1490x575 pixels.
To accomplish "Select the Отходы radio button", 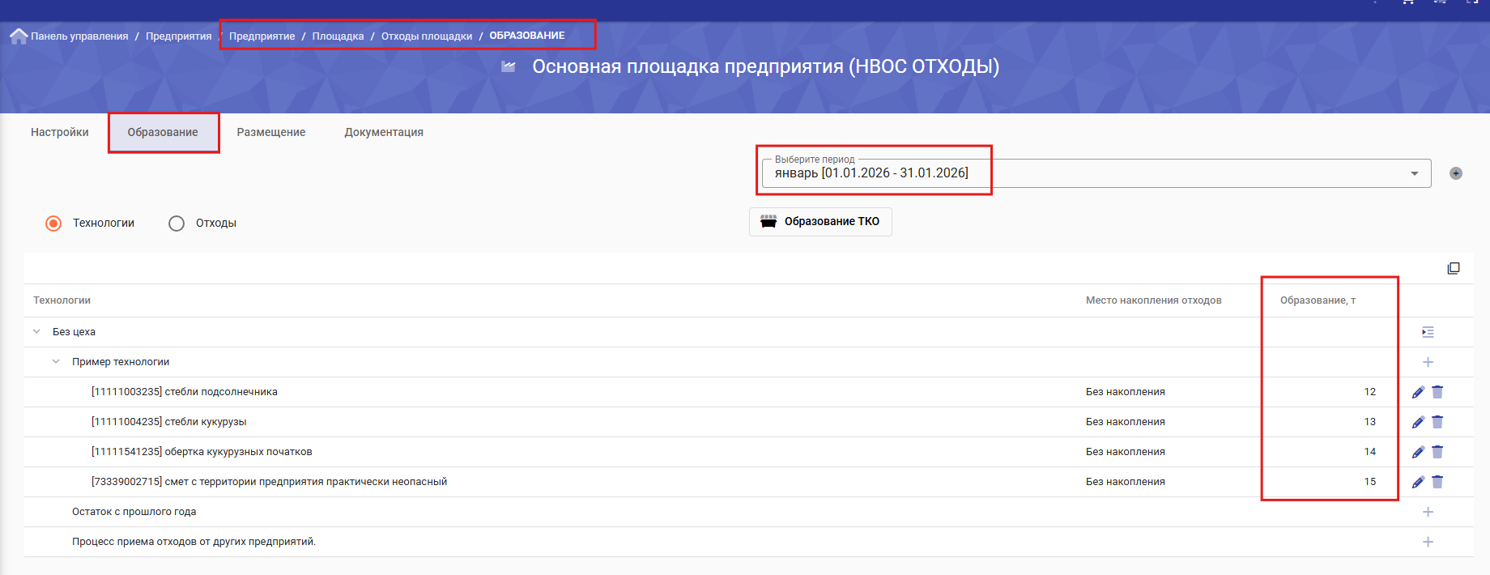I will [x=177, y=224].
